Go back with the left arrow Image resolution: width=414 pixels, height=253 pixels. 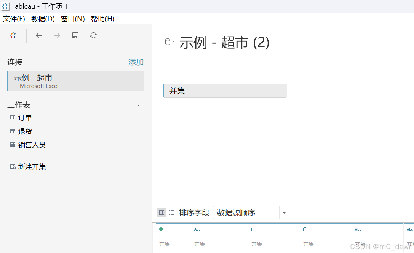coord(39,35)
